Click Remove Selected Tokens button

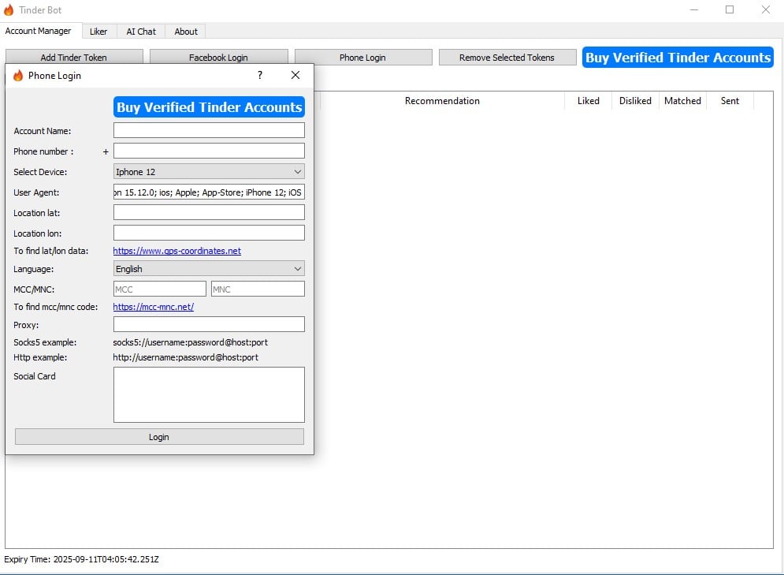[x=507, y=57]
